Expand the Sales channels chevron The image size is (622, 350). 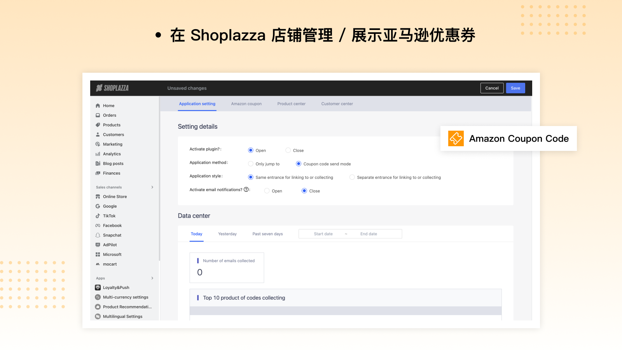tap(152, 187)
